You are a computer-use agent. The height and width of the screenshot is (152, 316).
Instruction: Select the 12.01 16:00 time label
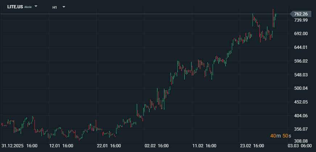(61, 146)
